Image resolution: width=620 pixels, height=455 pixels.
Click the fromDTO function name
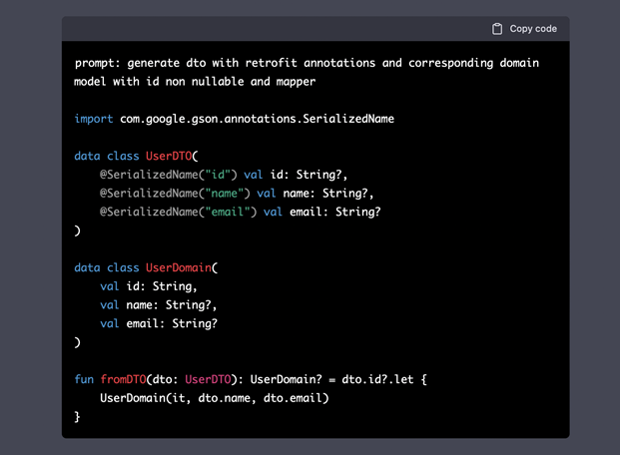(122, 379)
